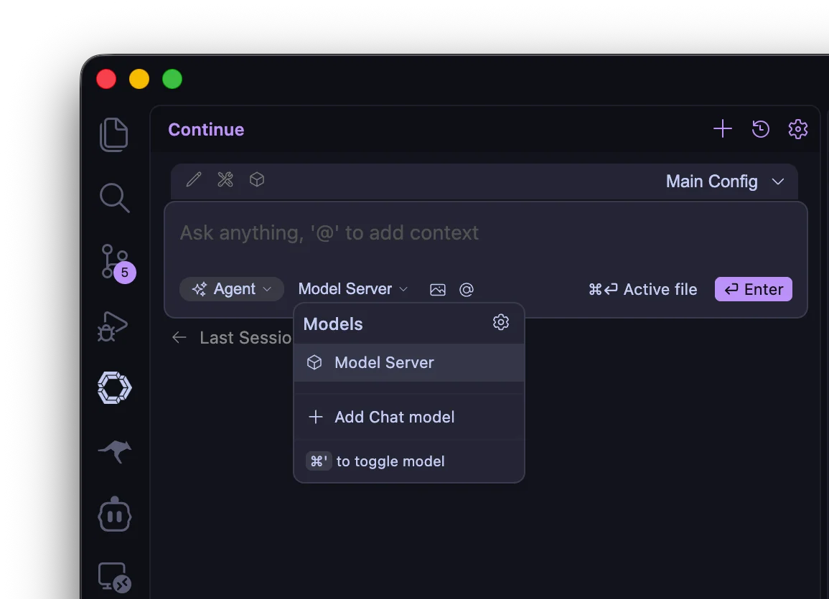
Task: Open the kangaroo extension icon in activity bar
Action: coord(115,451)
